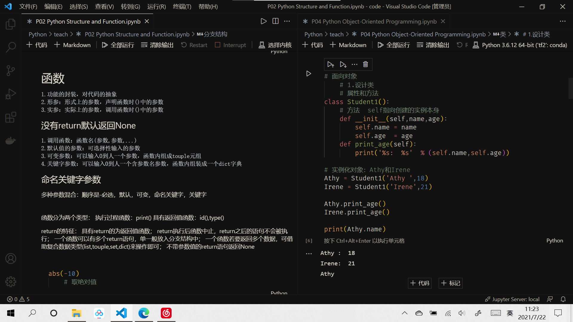Click the notifications bell in status bar
This screenshot has width=573, height=322.
point(563,299)
